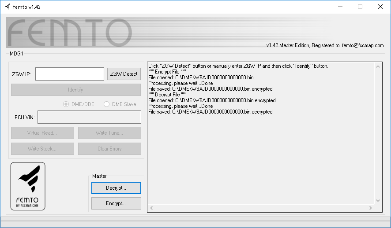The width and height of the screenshot is (391, 228).
Task: Click the FEMTO by FSCMAP.COM logo
Action: [x=28, y=186]
